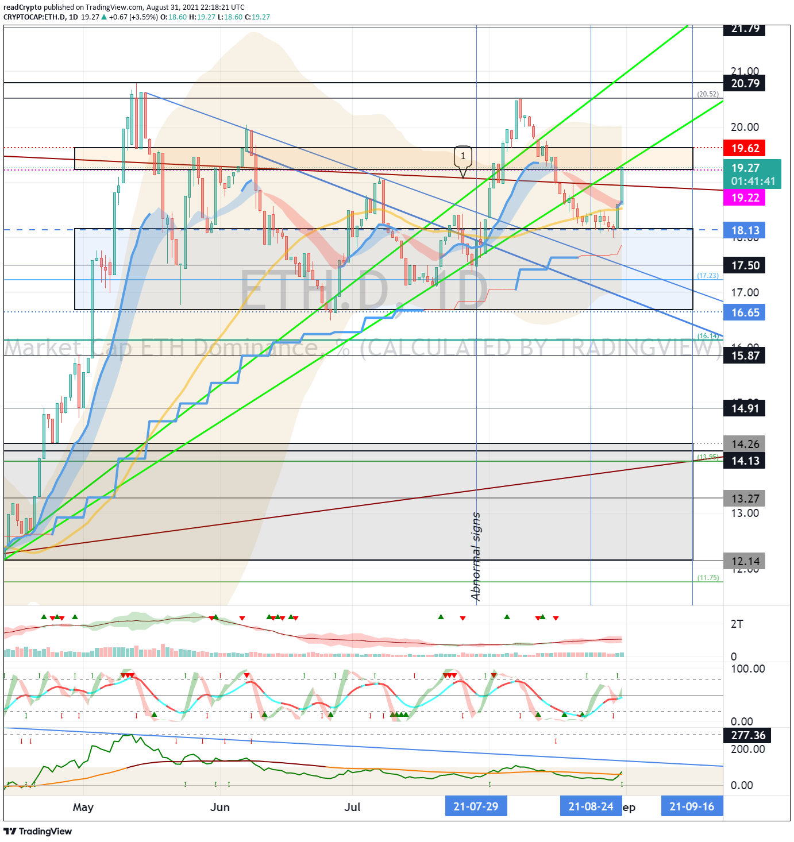Select the 21-08-24 date marker
The width and height of the screenshot is (794, 842).
[x=591, y=806]
